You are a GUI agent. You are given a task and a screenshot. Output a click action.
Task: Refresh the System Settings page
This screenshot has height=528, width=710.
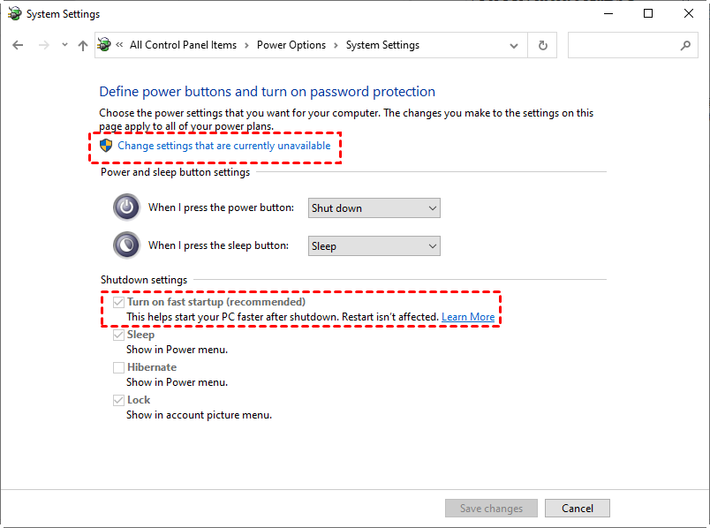click(542, 45)
